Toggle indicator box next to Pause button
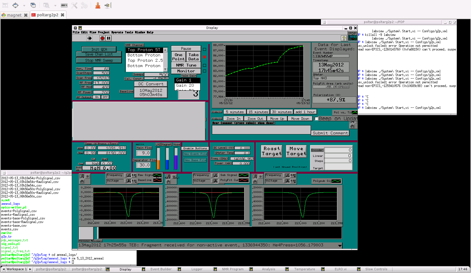471x273 pixels. [205, 49]
